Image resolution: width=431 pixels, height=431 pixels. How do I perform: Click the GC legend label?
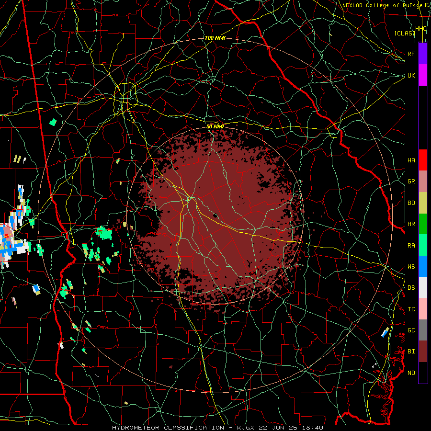pyautogui.click(x=411, y=330)
